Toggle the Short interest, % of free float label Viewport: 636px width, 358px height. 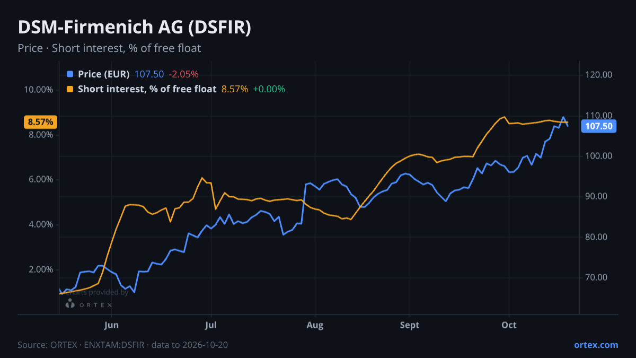[x=147, y=89]
